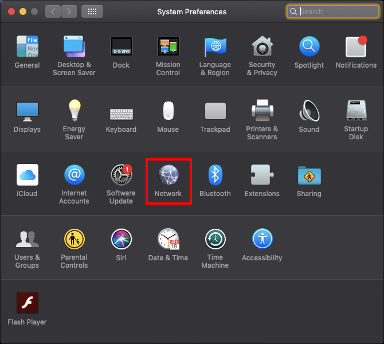Click the Show All grid button
This screenshot has height=344, width=384.
92,11
